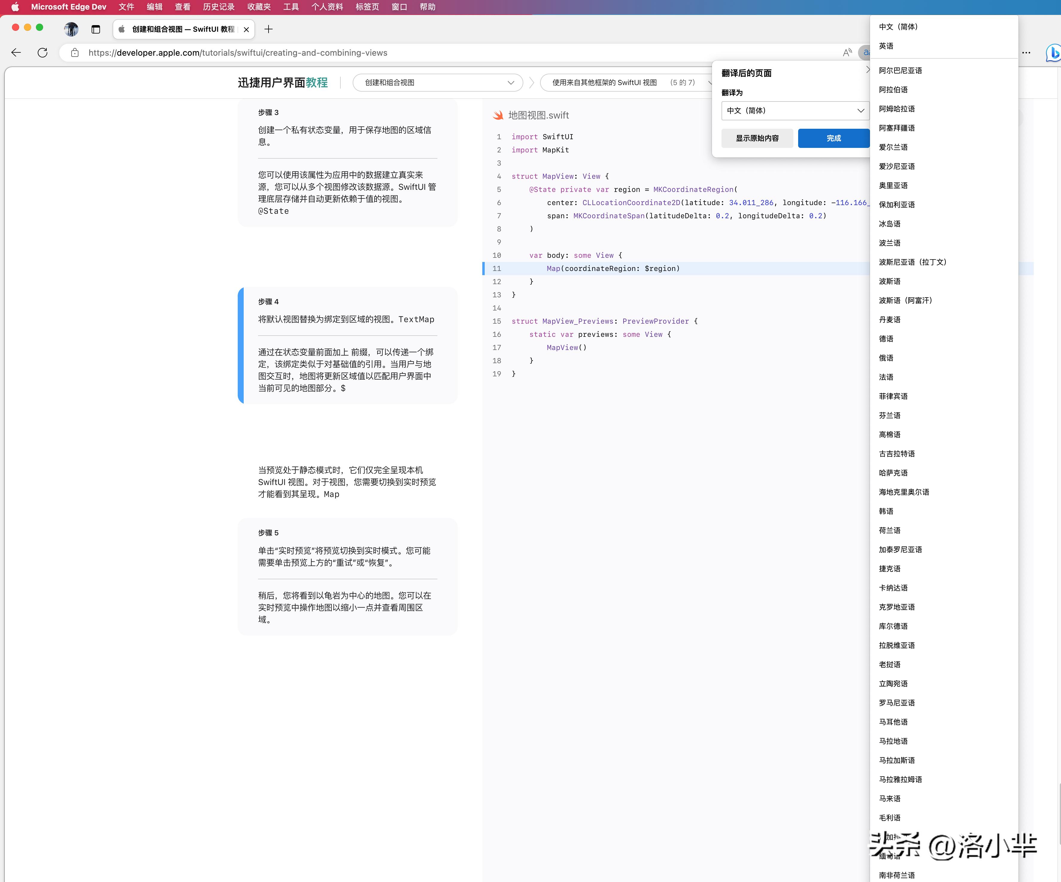This screenshot has height=882, width=1061.
Task: Click the site lock icon in address bar
Action: (75, 52)
